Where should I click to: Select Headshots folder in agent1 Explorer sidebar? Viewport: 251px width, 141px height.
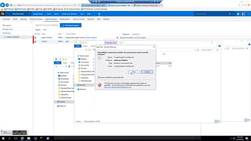(85, 78)
